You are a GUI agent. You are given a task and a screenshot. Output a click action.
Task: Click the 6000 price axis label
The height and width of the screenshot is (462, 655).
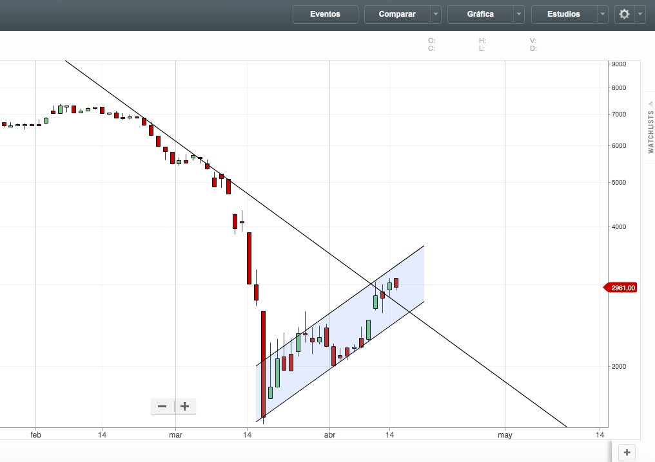click(x=619, y=146)
